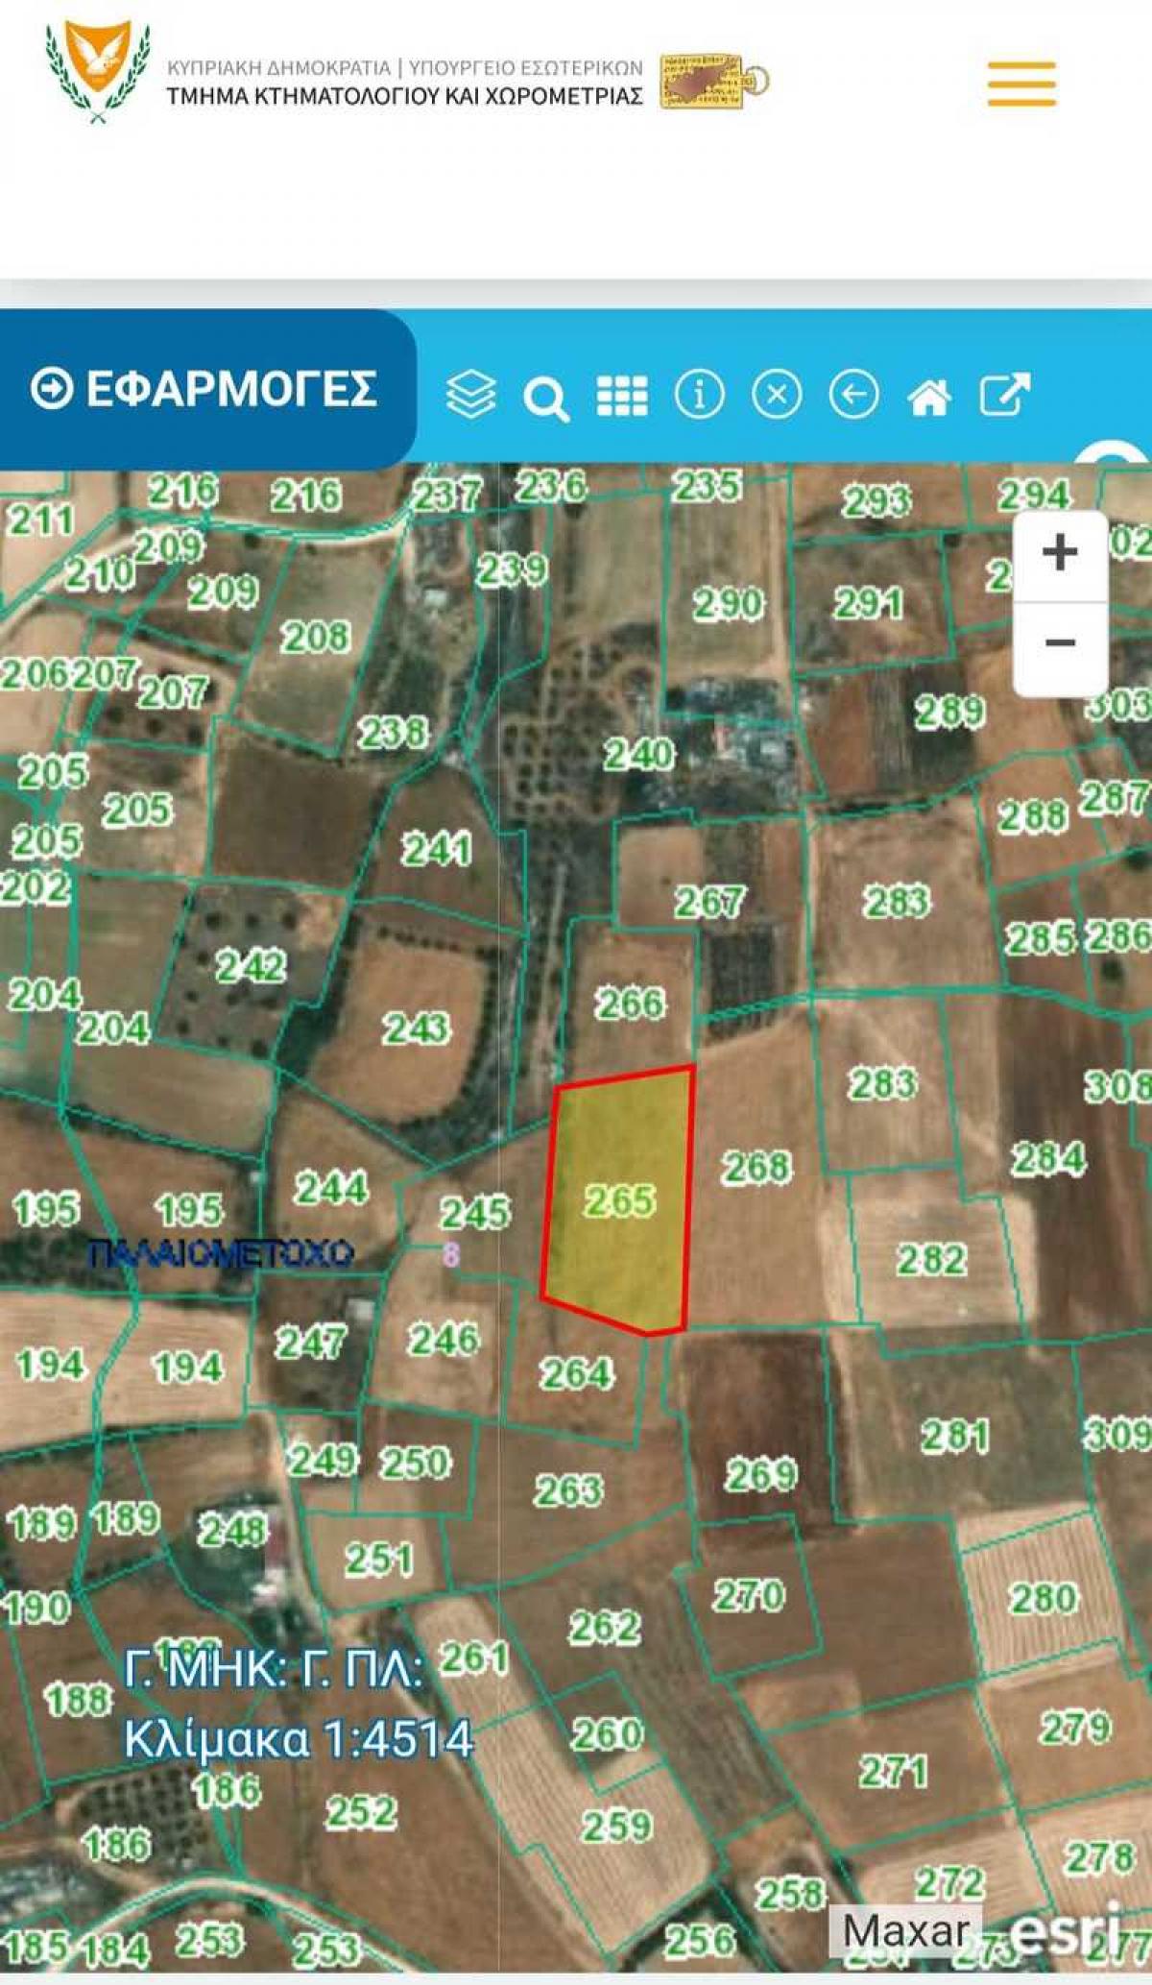The width and height of the screenshot is (1152, 1985).
Task: Click parcel label 281
Action: (955, 1437)
